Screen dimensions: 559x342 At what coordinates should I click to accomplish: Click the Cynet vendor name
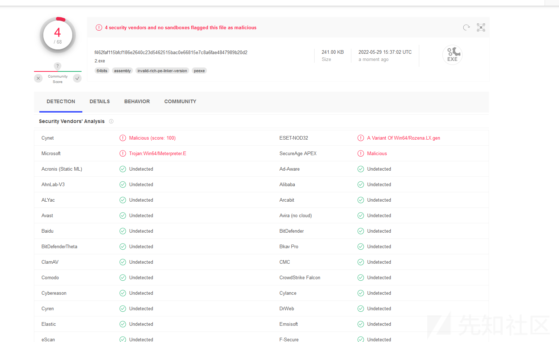[x=48, y=138]
